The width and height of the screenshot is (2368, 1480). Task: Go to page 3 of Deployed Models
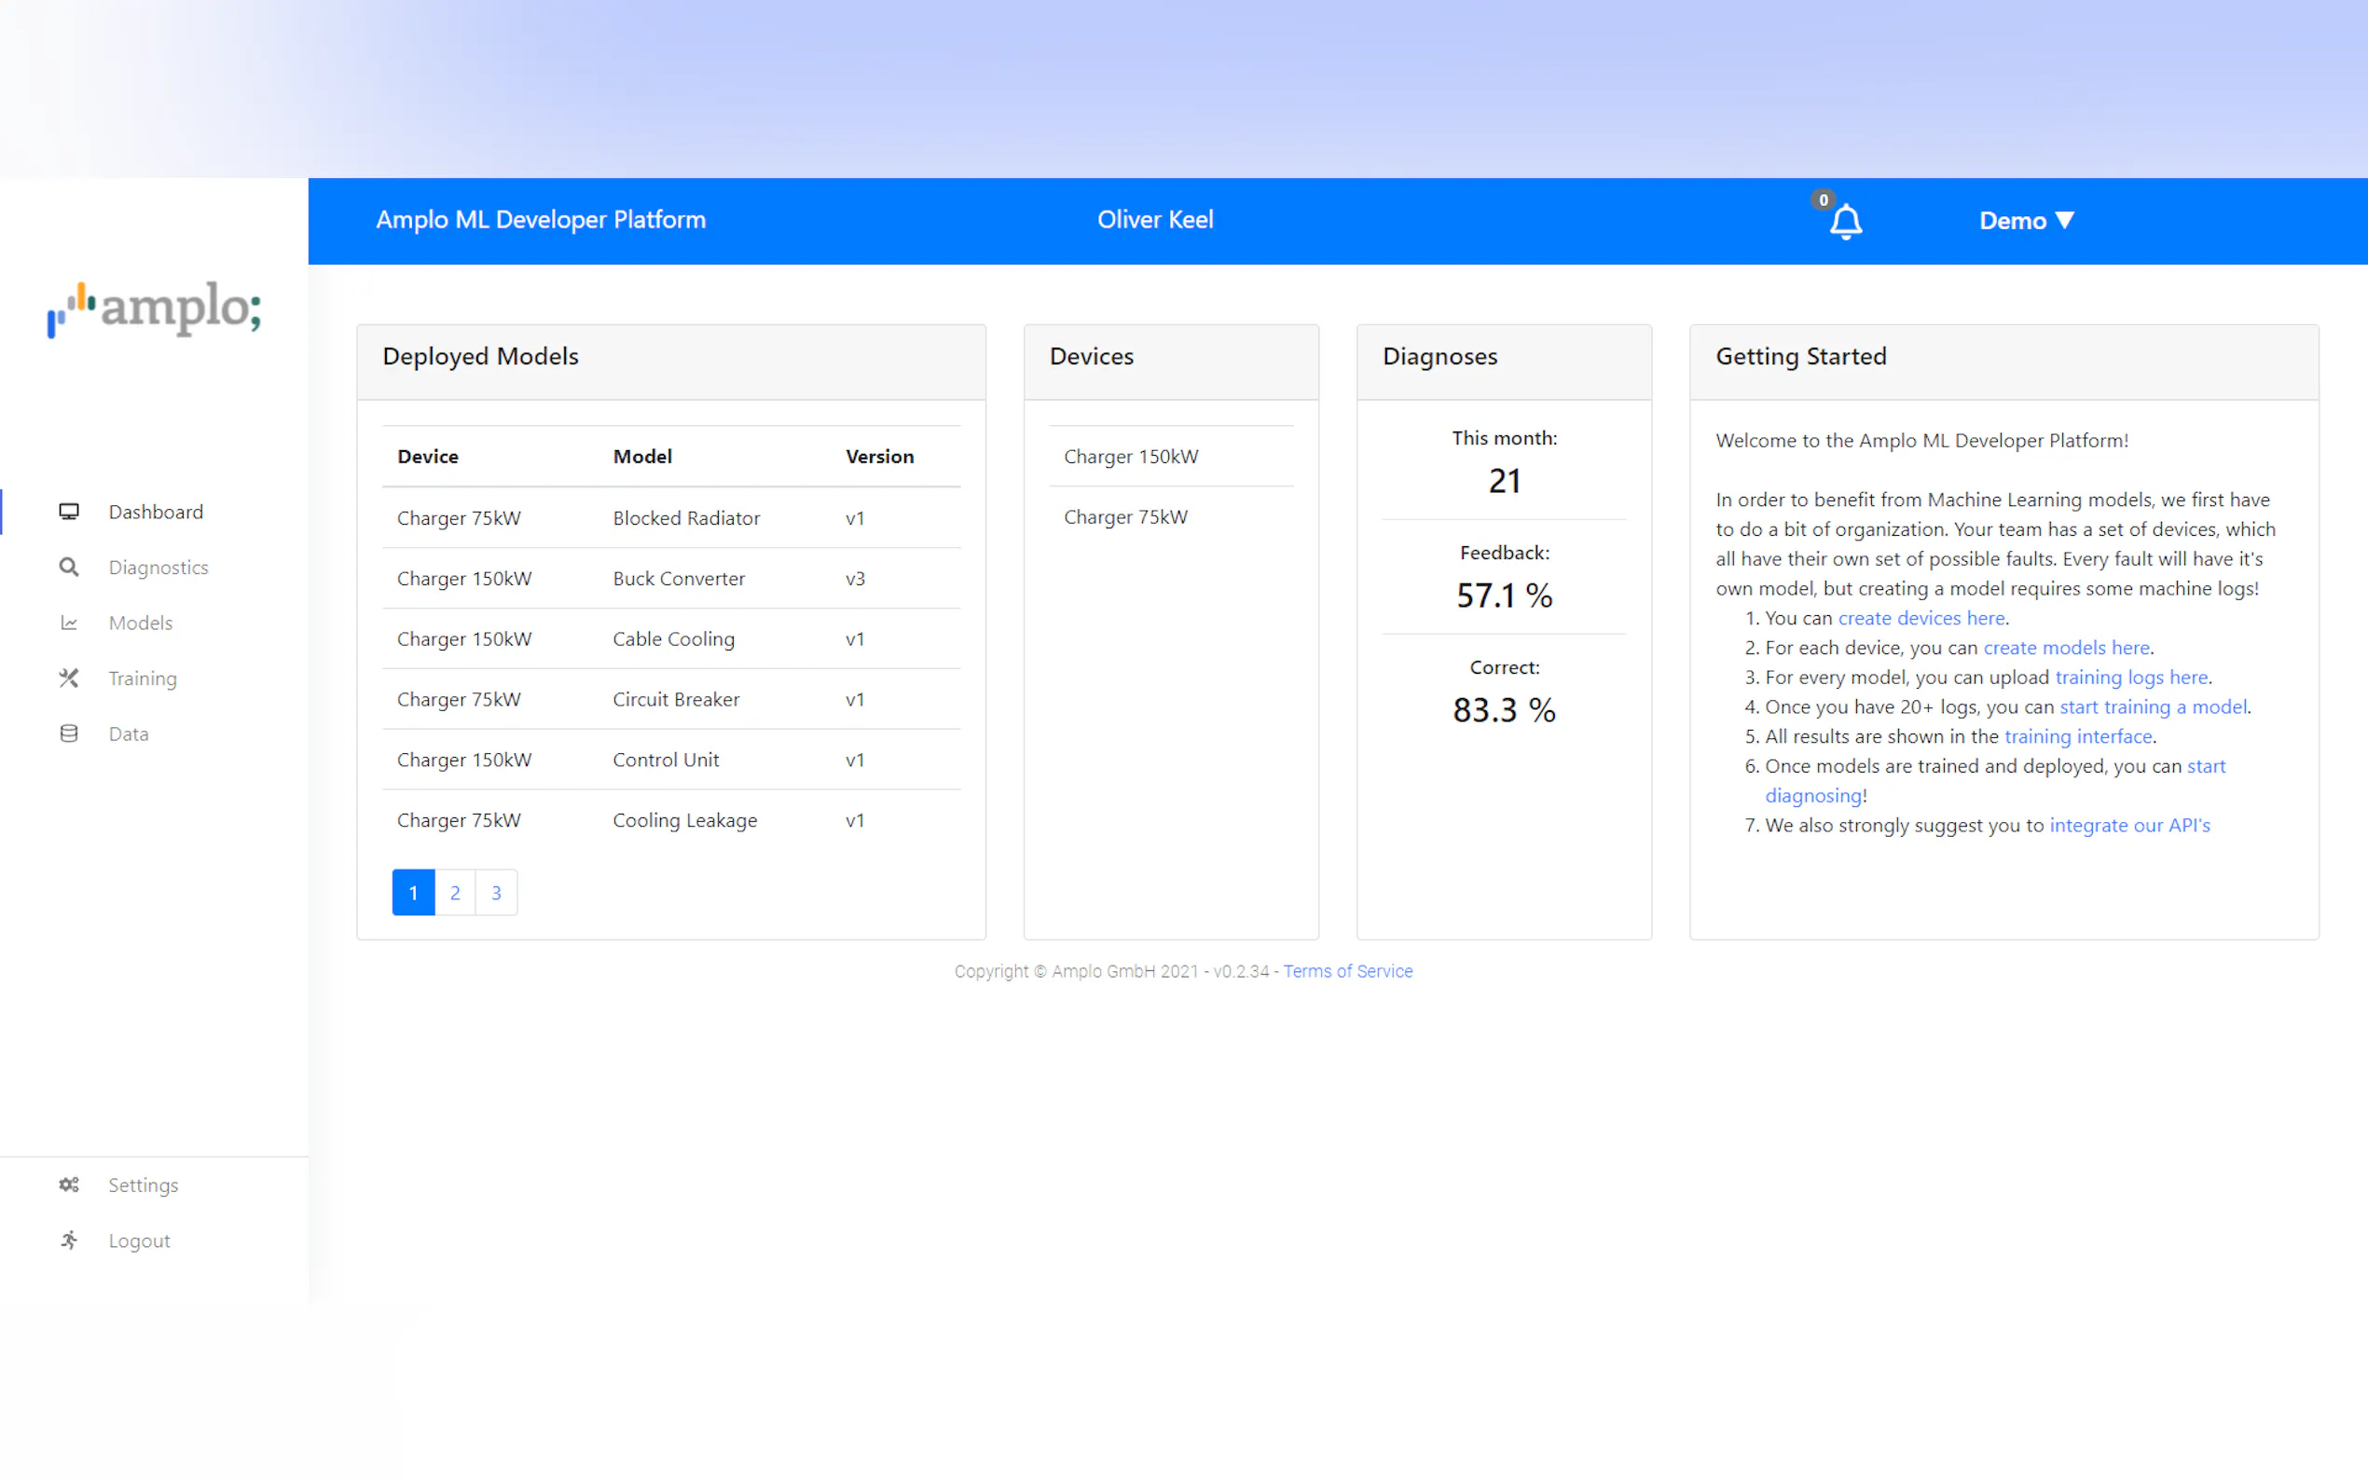[x=496, y=893]
